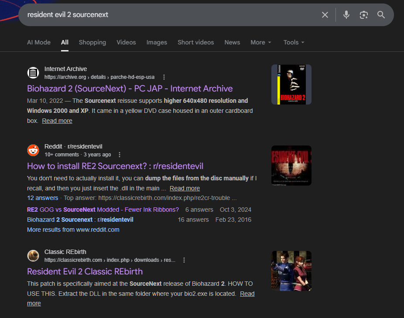
Task: Open options menu for Classic REbirth result
Action: [184, 260]
